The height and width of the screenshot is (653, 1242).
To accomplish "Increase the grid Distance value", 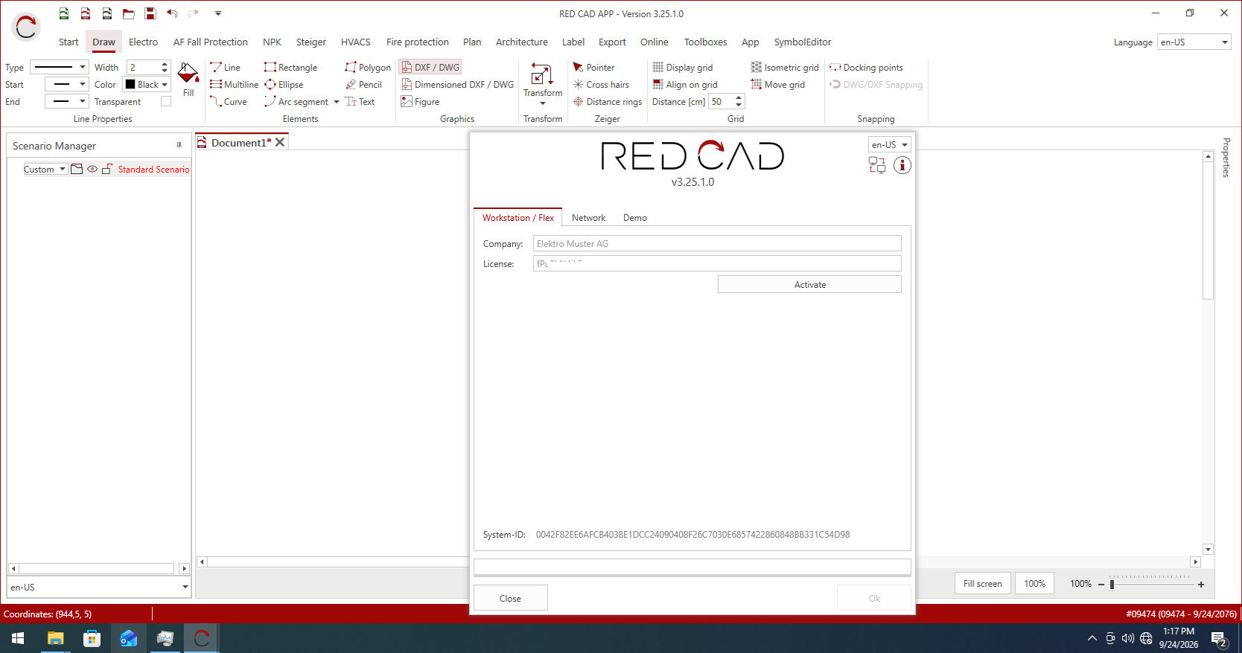I will click(x=739, y=97).
